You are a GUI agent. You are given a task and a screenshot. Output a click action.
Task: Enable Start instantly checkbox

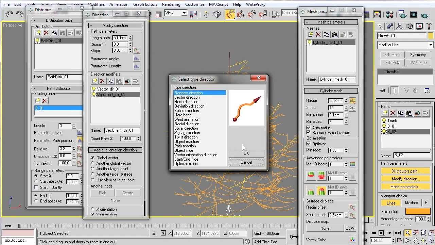[x=36, y=187]
